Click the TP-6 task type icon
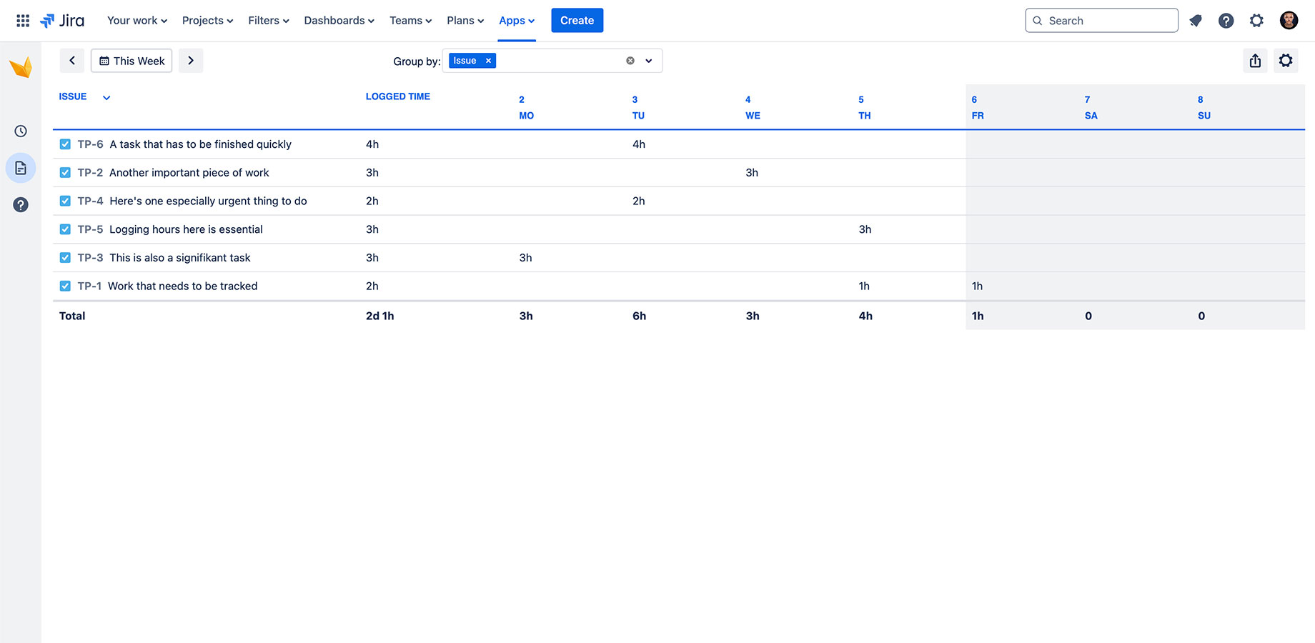The image size is (1315, 643). pyautogui.click(x=65, y=144)
